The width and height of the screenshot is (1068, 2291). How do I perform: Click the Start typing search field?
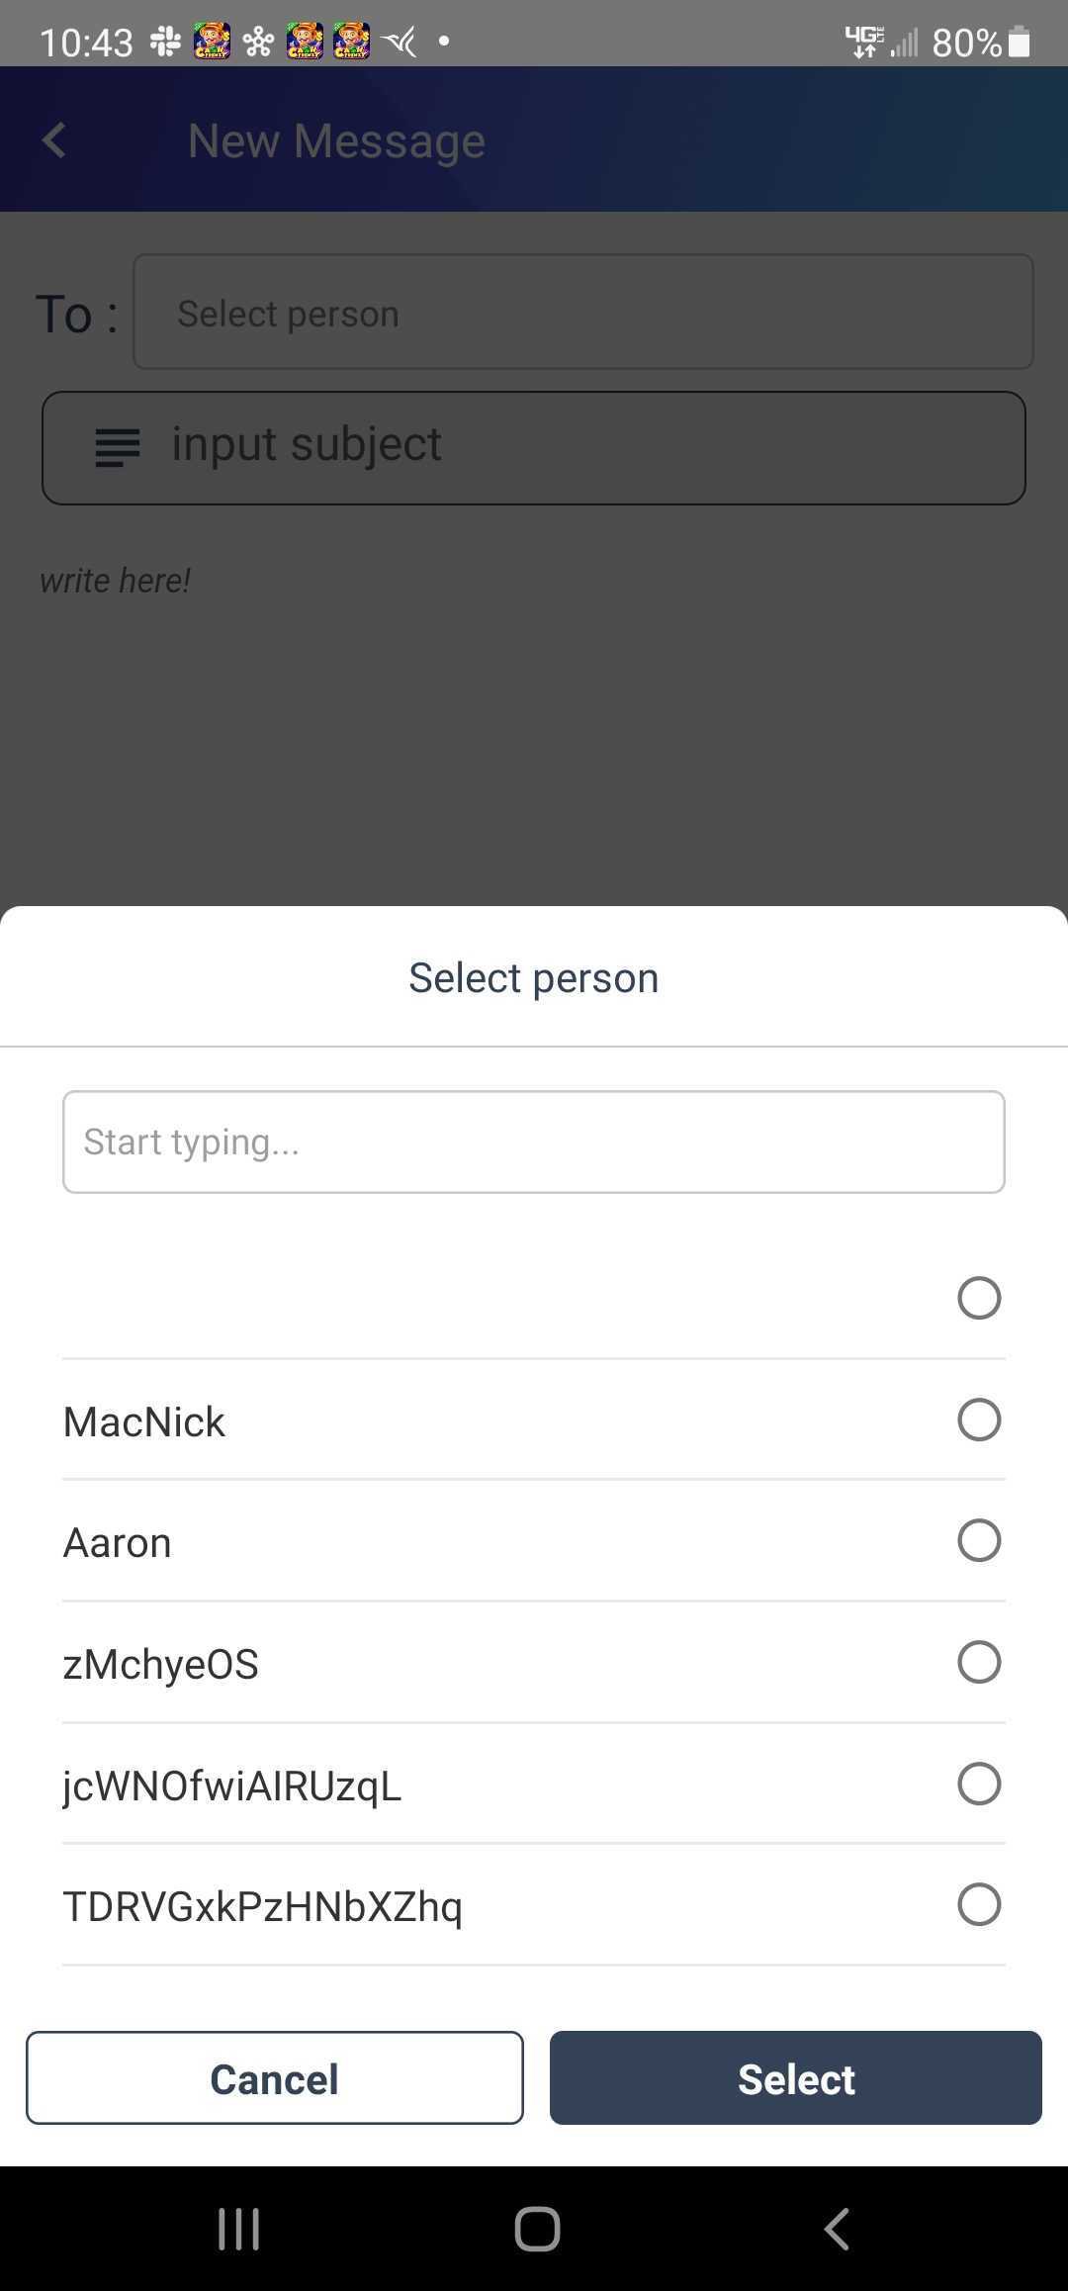[x=534, y=1142]
